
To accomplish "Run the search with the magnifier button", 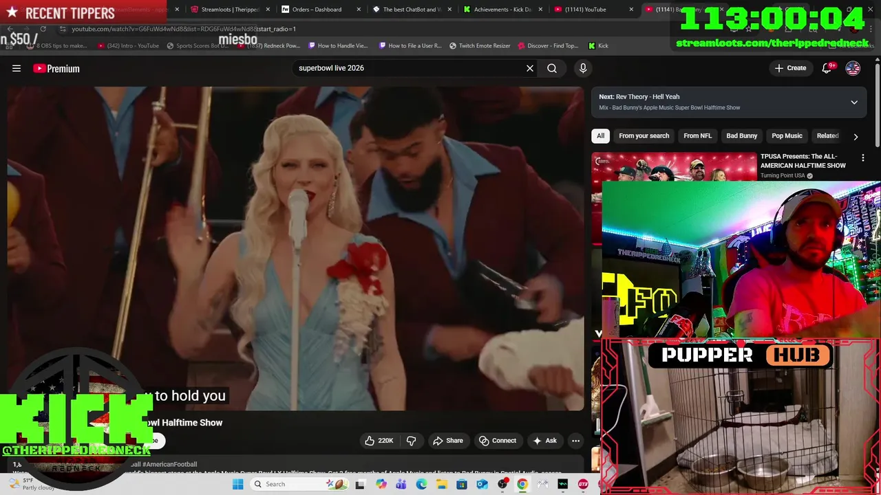I will point(552,68).
